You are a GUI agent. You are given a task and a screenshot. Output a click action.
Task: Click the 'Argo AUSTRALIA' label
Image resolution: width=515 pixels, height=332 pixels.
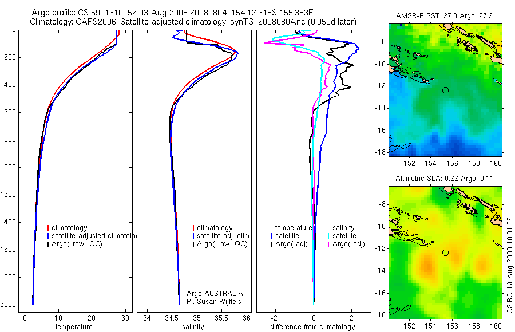(x=215, y=293)
